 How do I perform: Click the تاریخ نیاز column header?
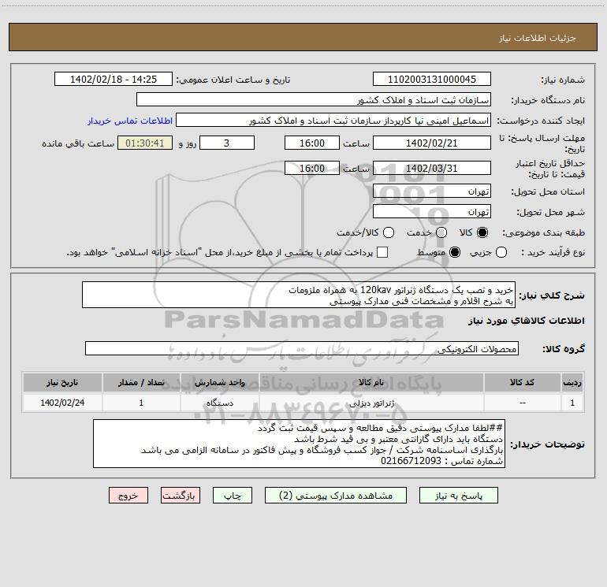(x=62, y=382)
